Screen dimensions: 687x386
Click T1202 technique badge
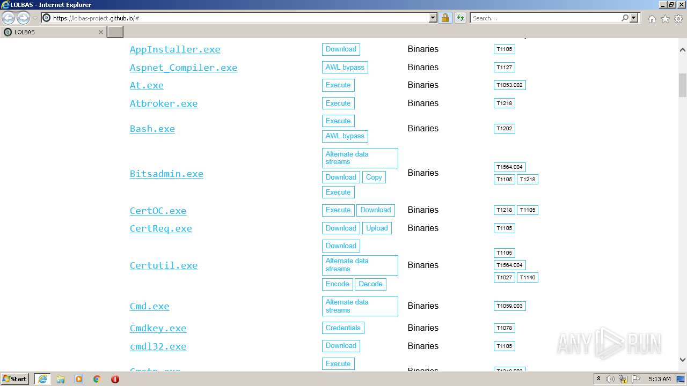tap(505, 129)
